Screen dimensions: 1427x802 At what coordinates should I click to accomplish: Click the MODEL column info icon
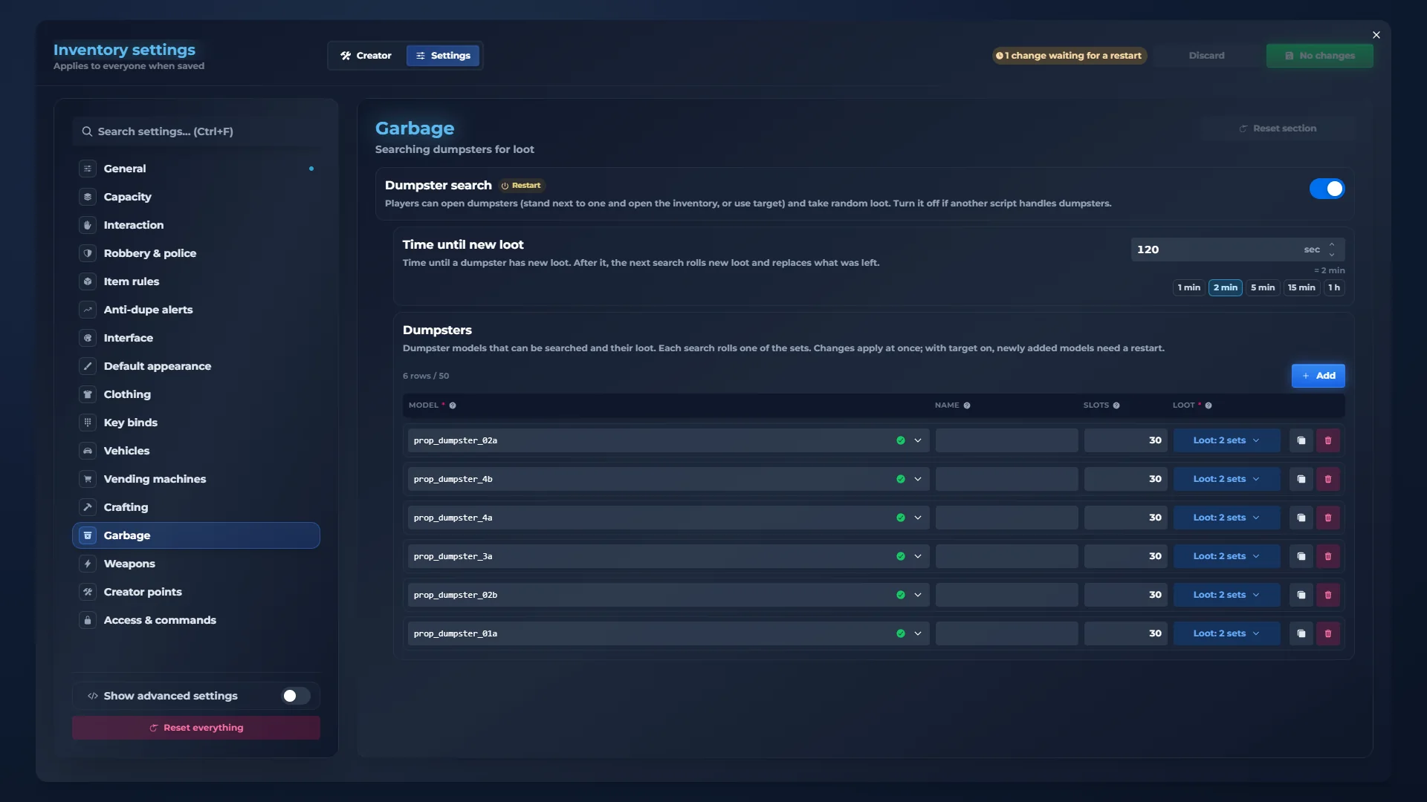(x=453, y=405)
